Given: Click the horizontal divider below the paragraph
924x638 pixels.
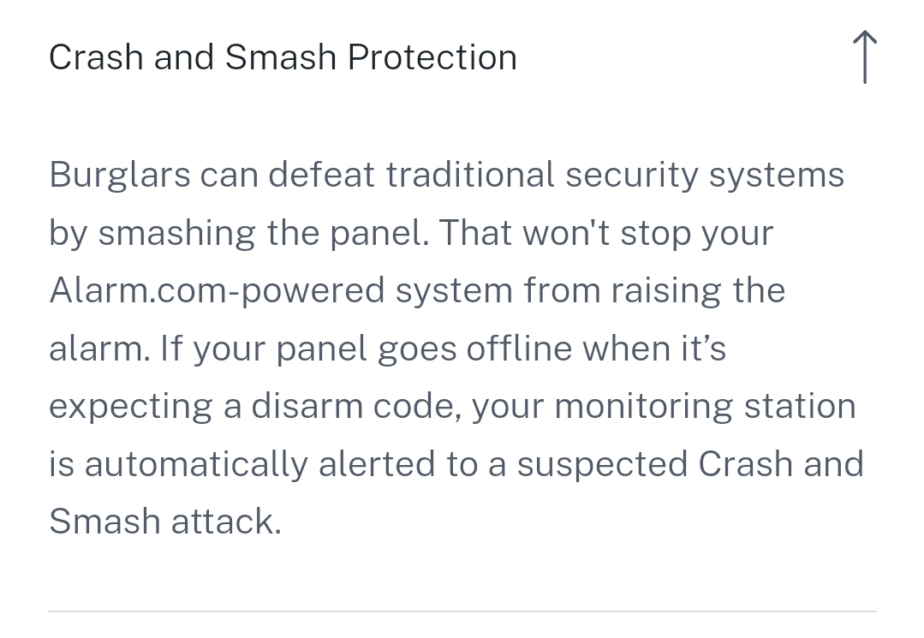Looking at the screenshot, I should [x=462, y=611].
